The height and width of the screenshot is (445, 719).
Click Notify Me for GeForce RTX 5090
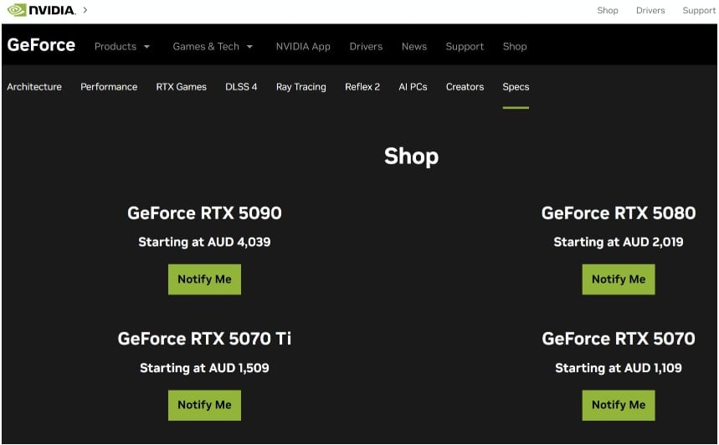tap(204, 279)
